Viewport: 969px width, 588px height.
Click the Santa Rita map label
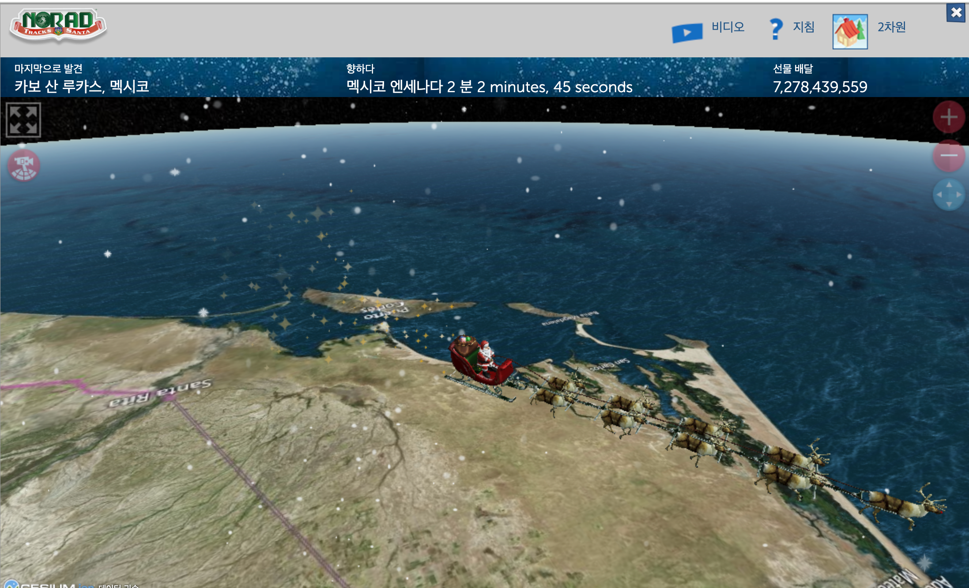click(x=161, y=393)
